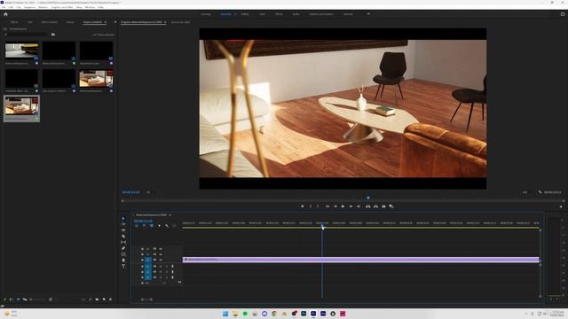Switch Project panel to icon view
Viewport: 568px width, 319px height.
coord(18,300)
